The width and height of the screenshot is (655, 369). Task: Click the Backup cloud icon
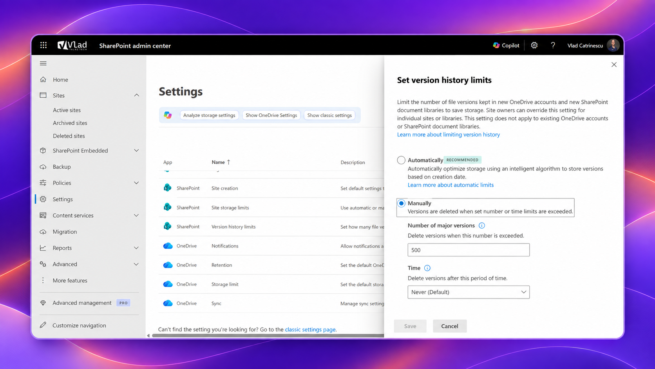pos(43,167)
